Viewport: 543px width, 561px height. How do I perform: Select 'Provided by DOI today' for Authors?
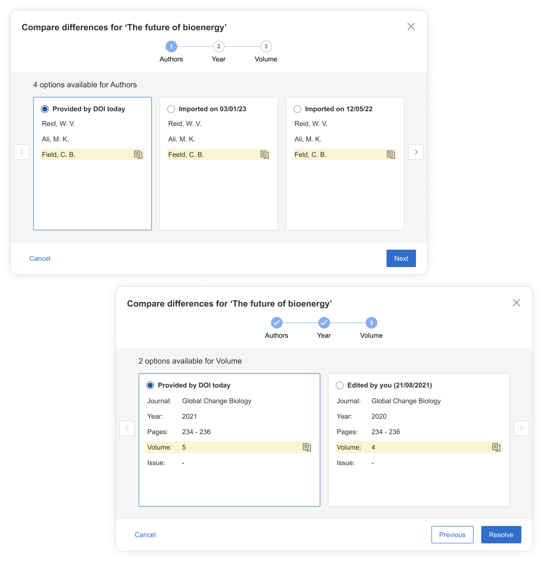[x=45, y=109]
